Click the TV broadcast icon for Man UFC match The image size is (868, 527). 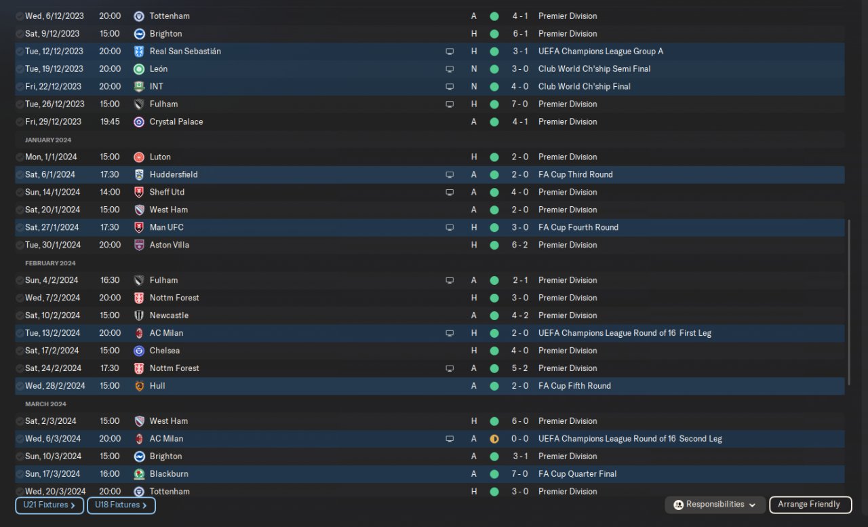[x=449, y=228]
